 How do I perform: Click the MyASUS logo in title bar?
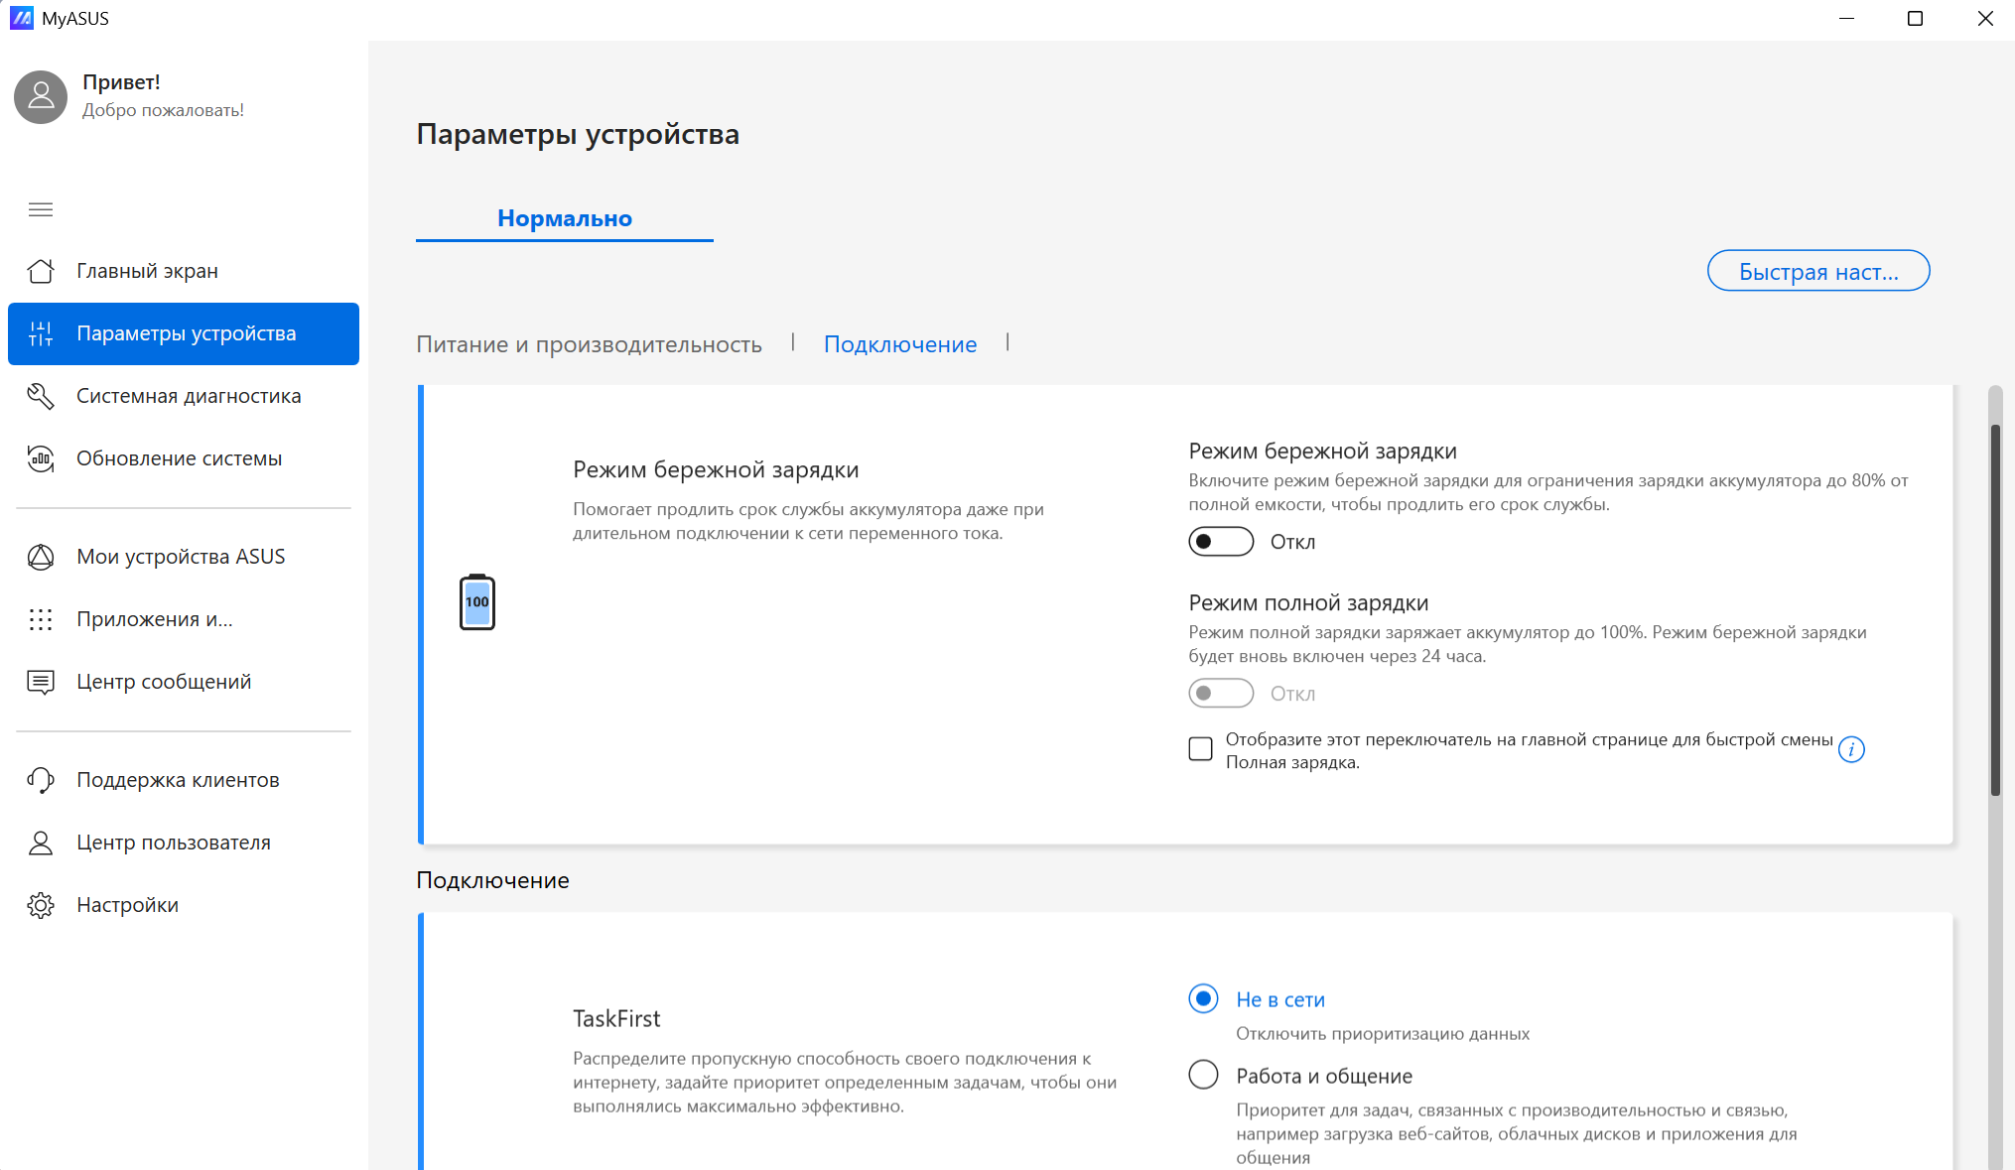pos(21,18)
